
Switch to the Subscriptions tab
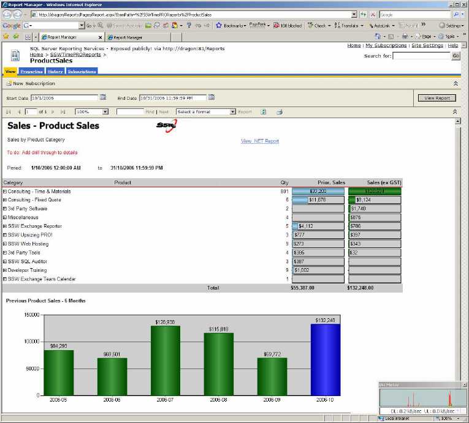[x=82, y=72]
